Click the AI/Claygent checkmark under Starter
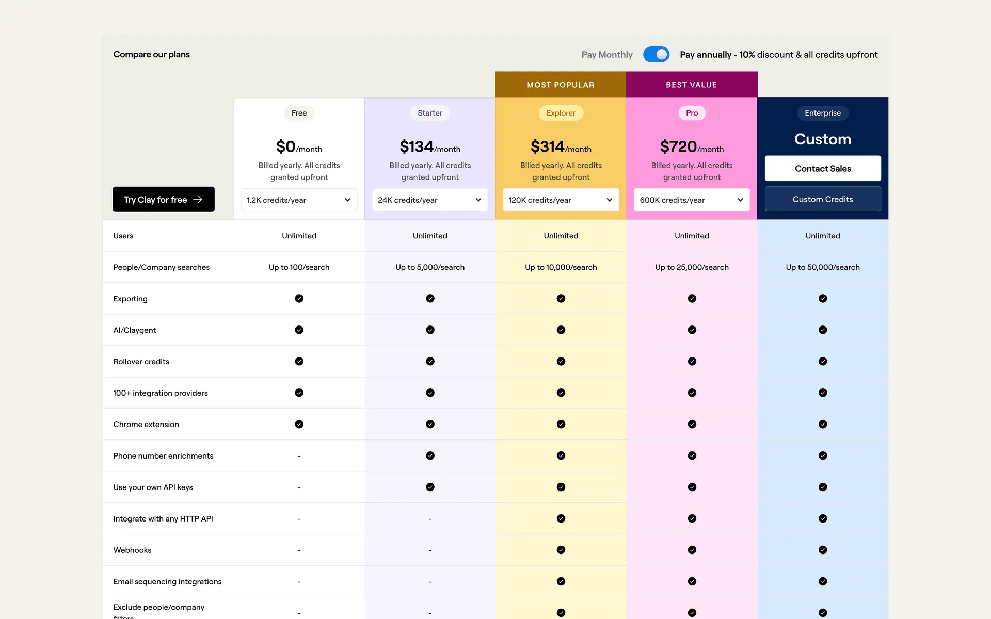This screenshot has height=619, width=991. coord(430,330)
